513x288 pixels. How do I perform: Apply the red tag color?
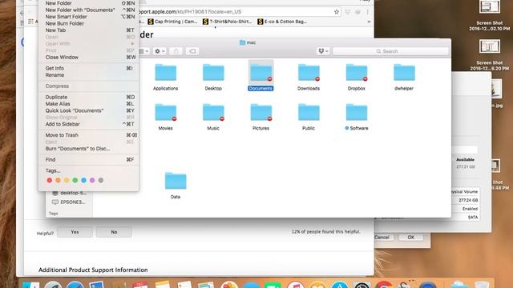(50, 180)
